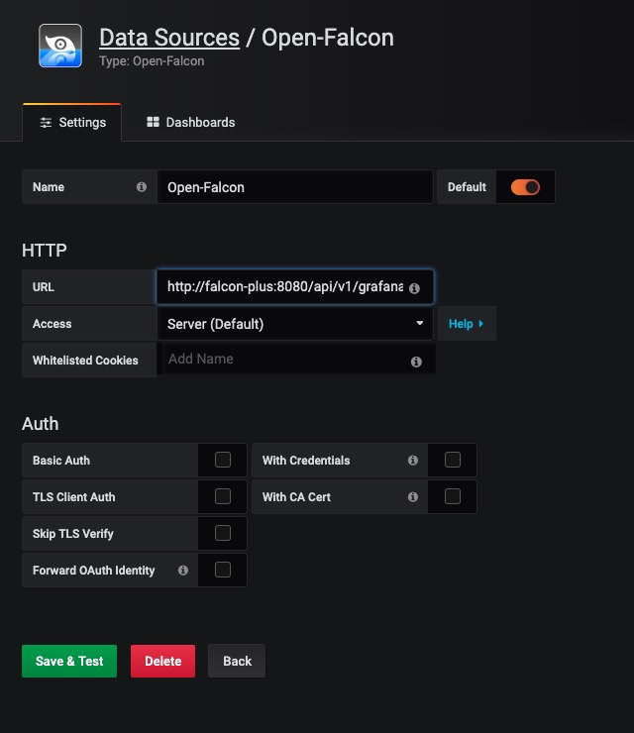634x733 pixels.
Task: Enable the With Credentials checkbox
Action: click(453, 460)
